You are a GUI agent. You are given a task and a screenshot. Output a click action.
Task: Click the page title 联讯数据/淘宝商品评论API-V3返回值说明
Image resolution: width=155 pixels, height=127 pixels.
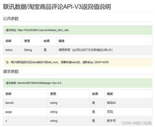pos(57,7)
